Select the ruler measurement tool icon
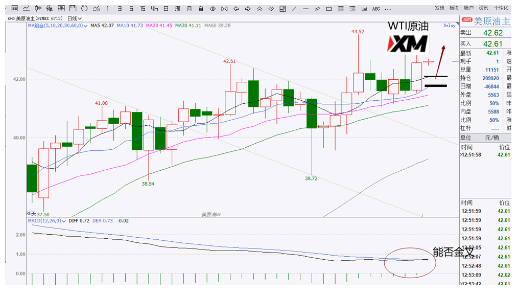 coord(364,9)
